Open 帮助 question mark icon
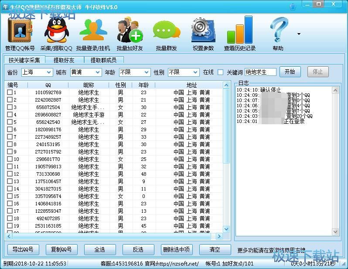 click(x=278, y=30)
